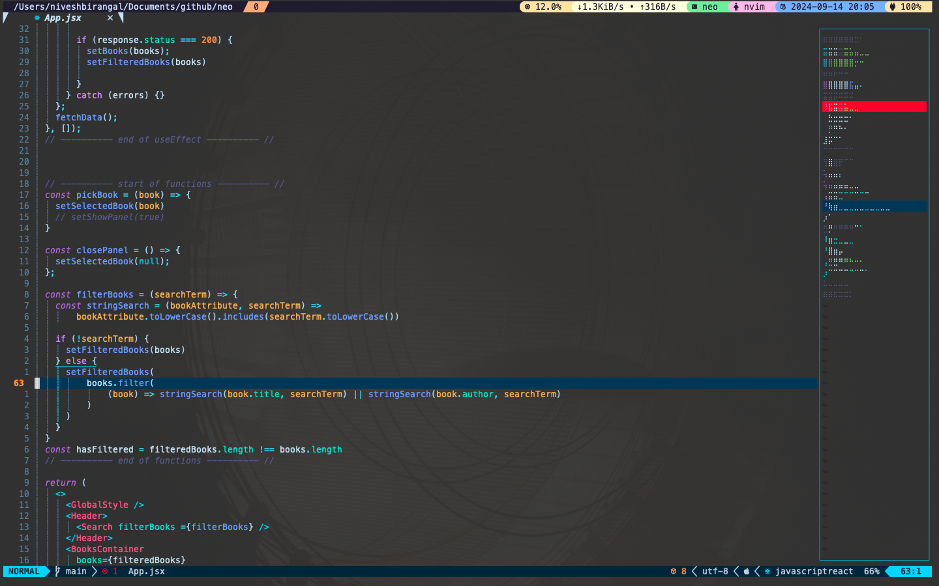Click on 'bookAttribute.toLowerCase().includes' line

pos(238,317)
